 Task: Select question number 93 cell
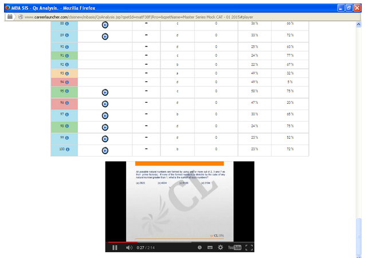[64, 73]
